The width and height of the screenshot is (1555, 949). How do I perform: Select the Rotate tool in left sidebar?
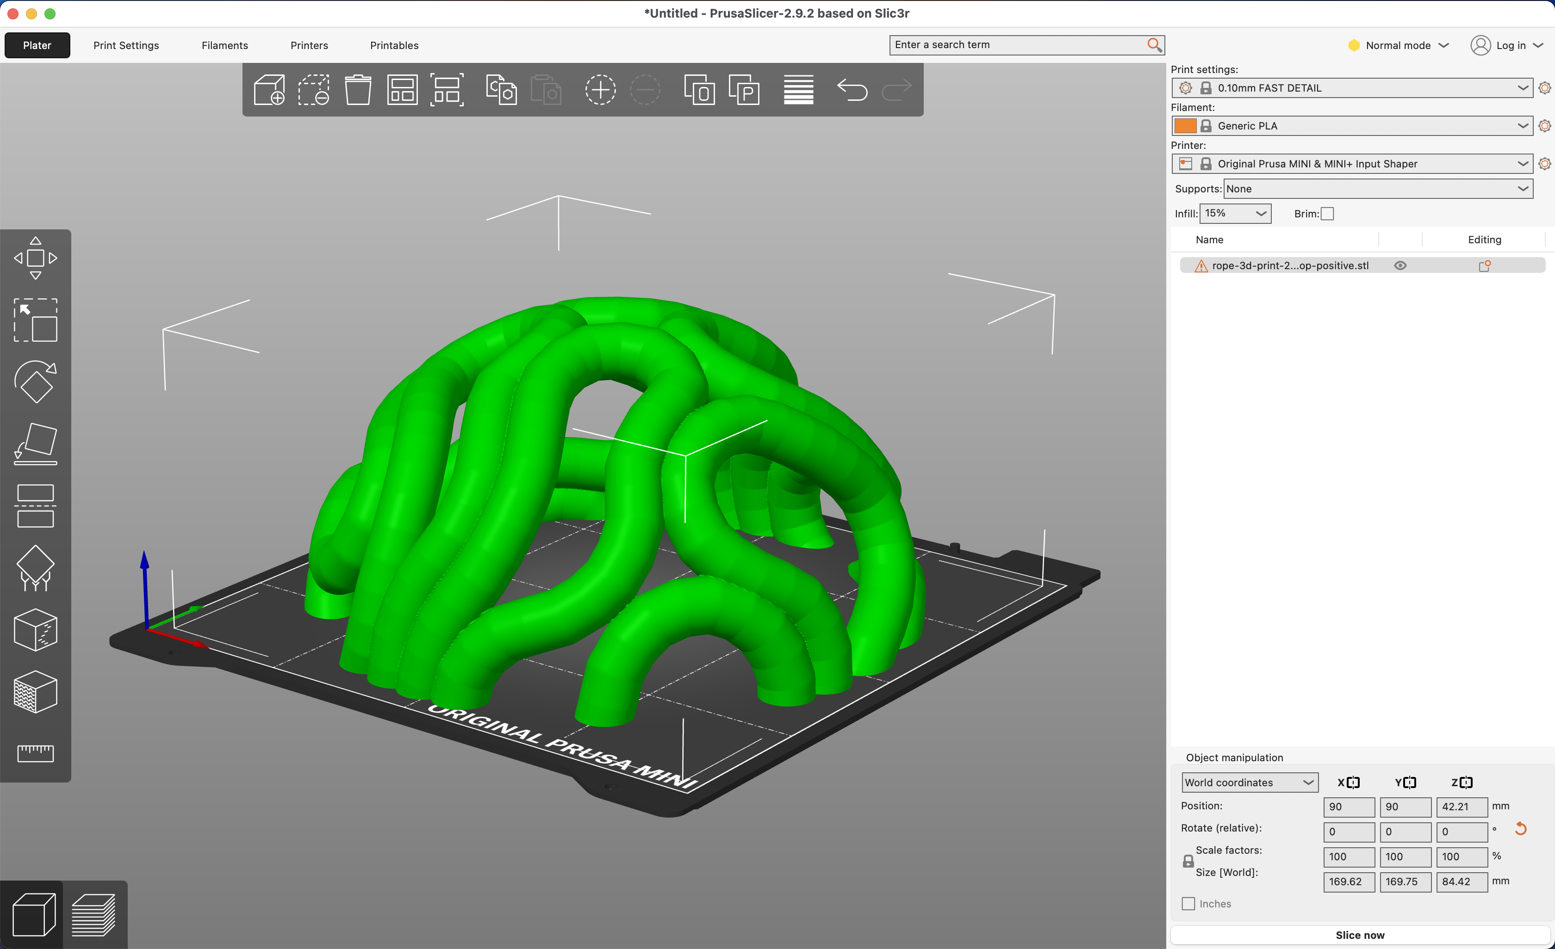[35, 382]
